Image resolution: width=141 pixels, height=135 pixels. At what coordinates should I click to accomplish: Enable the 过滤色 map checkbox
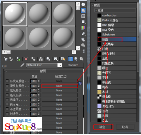coord(7,114)
